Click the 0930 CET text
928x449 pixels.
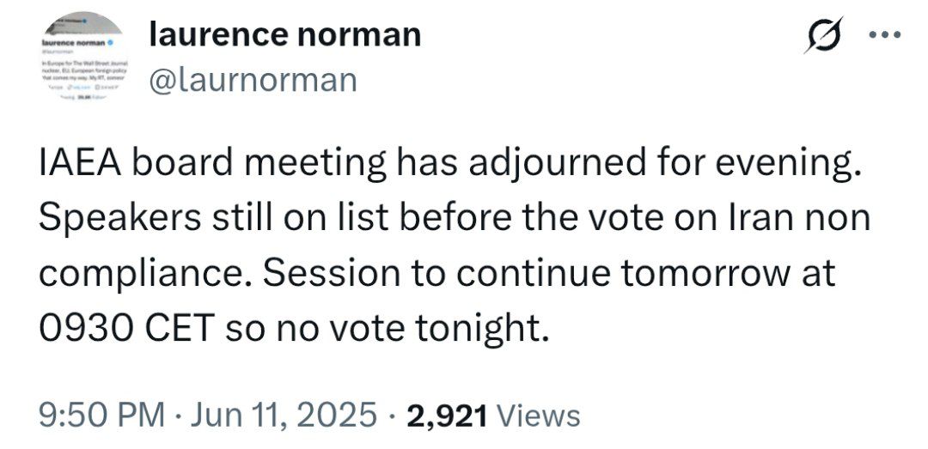126,330
